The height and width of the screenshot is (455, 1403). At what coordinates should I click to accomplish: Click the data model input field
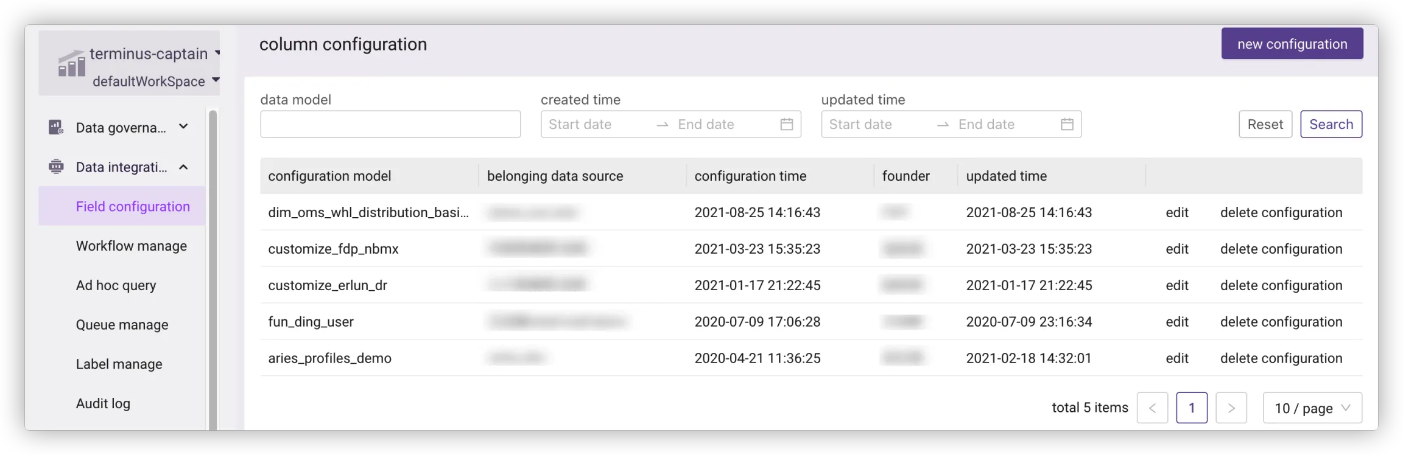[x=390, y=124]
